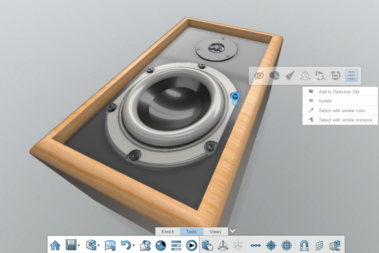
Task: Switch to the Enrich tab
Action: coord(168,232)
